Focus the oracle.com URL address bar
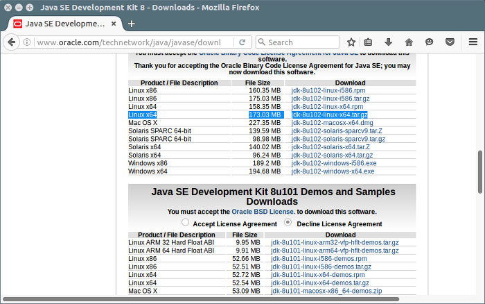The width and height of the screenshot is (485, 304). [x=134, y=42]
